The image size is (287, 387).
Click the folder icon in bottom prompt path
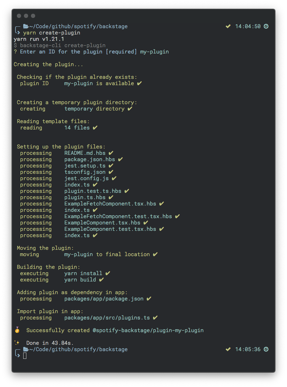26,349
